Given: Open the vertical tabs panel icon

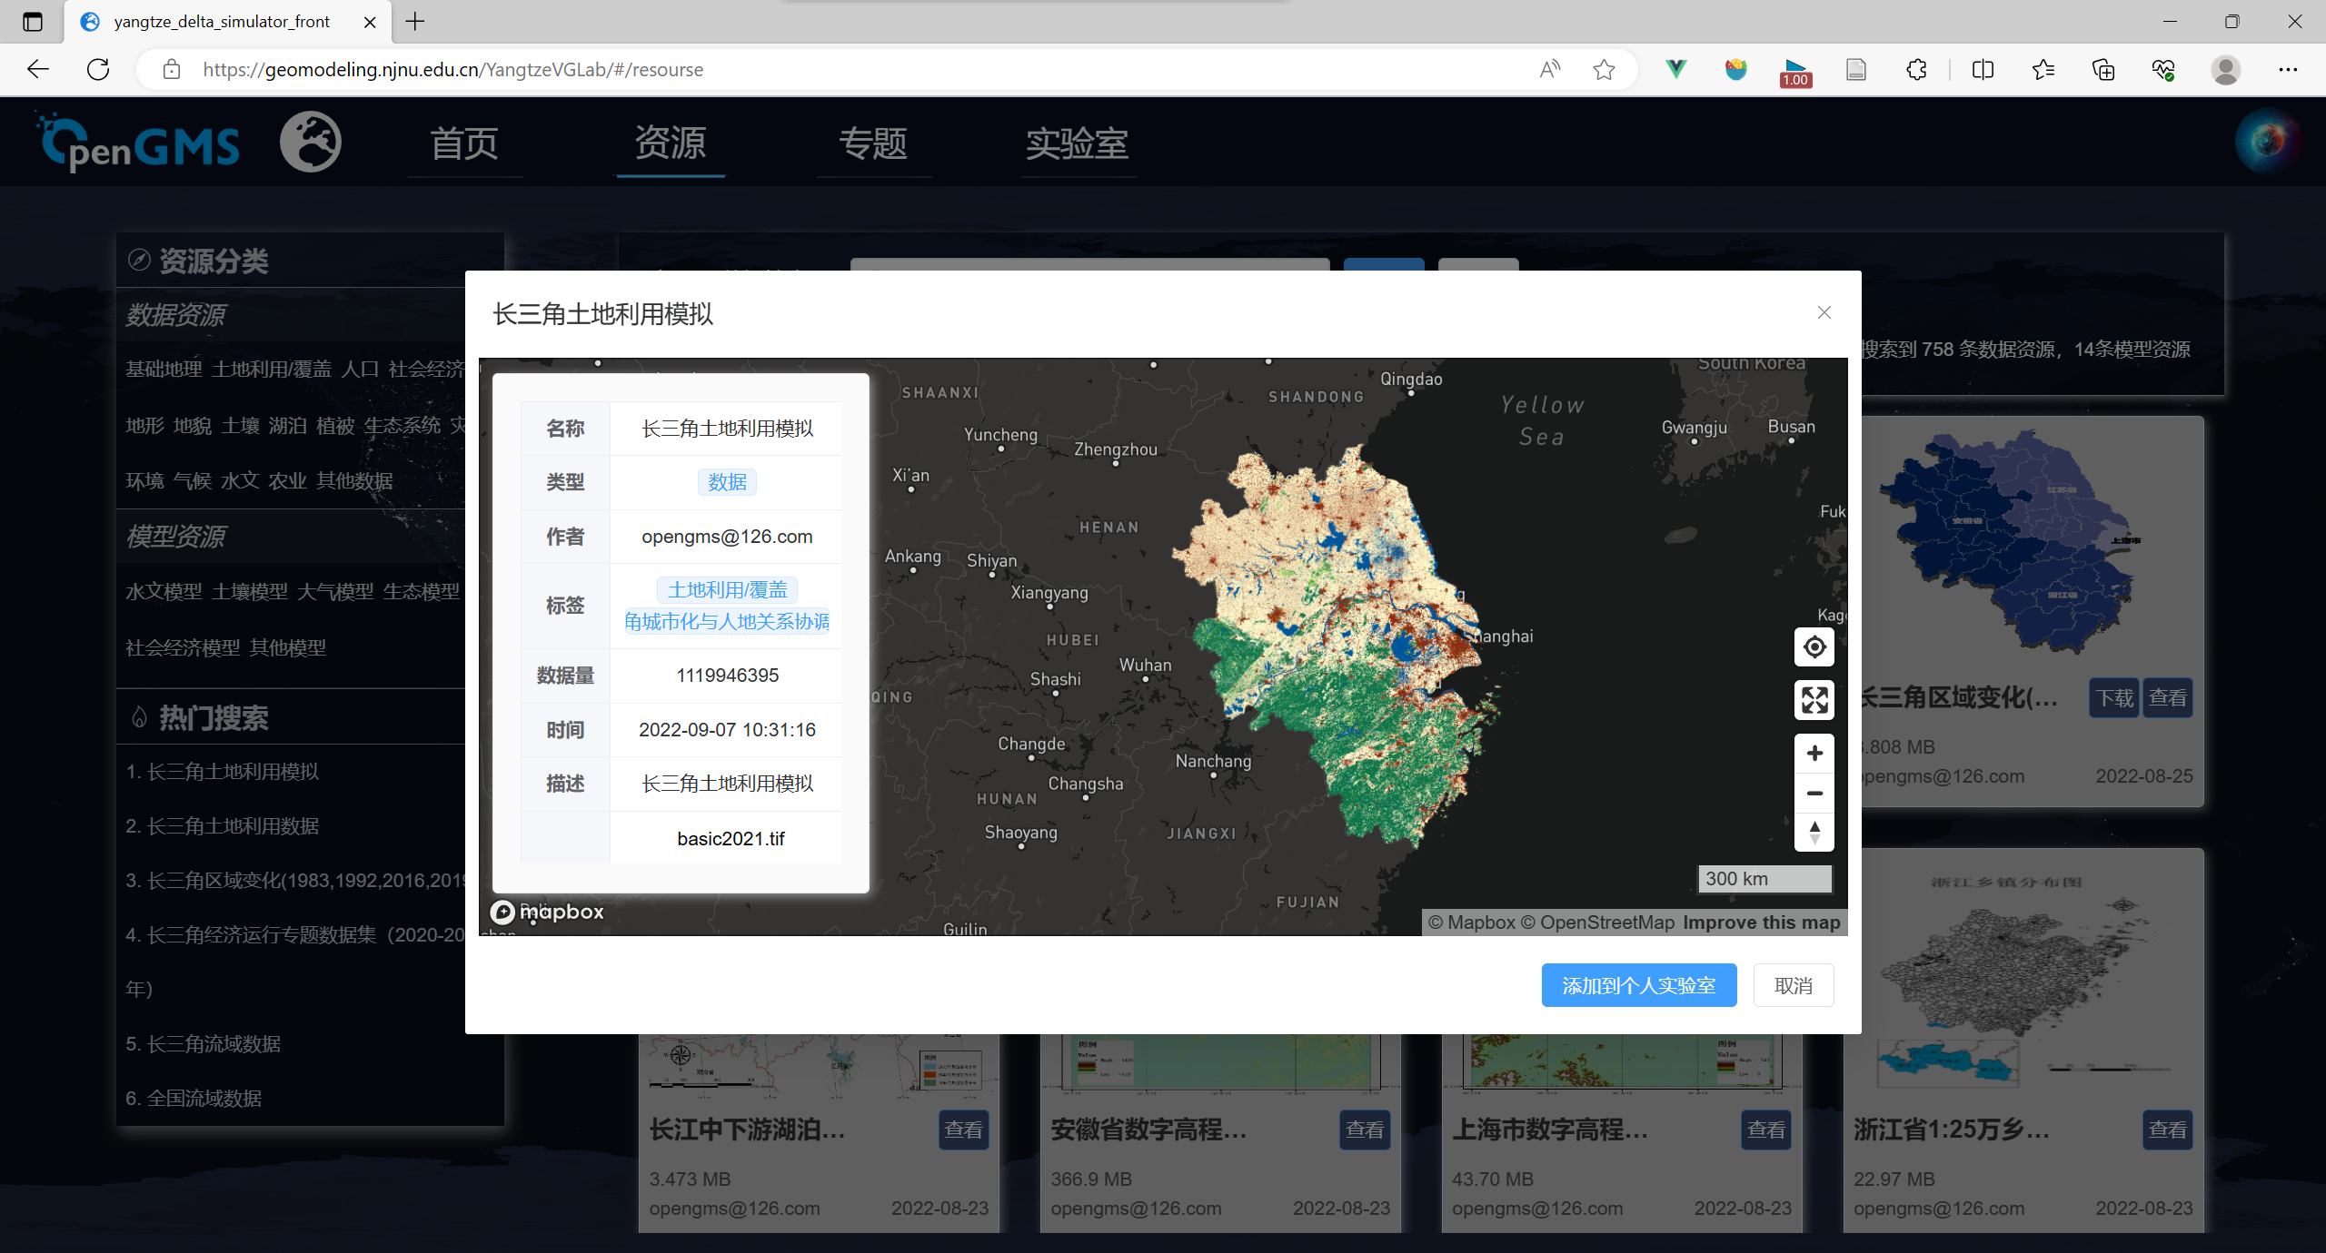Looking at the screenshot, I should pyautogui.click(x=33, y=22).
